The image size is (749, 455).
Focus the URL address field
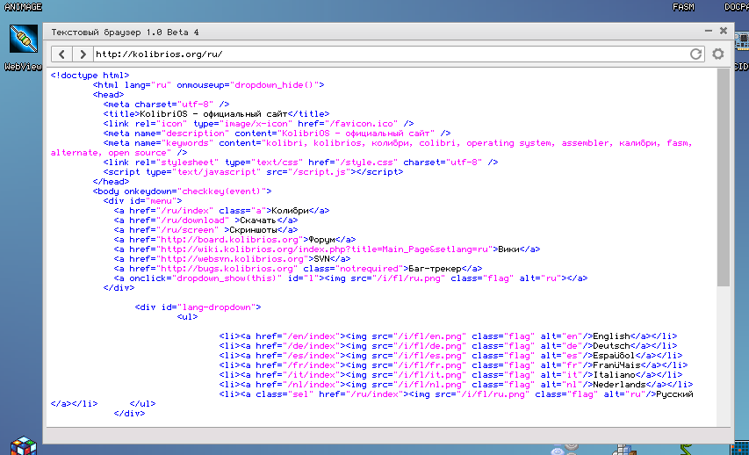392,54
